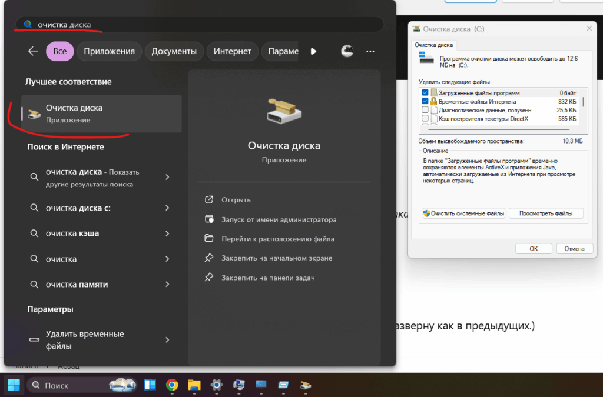The image size is (603, 397).
Task: Click the Поиск в Интернете heading
Action: pyautogui.click(x=65, y=146)
